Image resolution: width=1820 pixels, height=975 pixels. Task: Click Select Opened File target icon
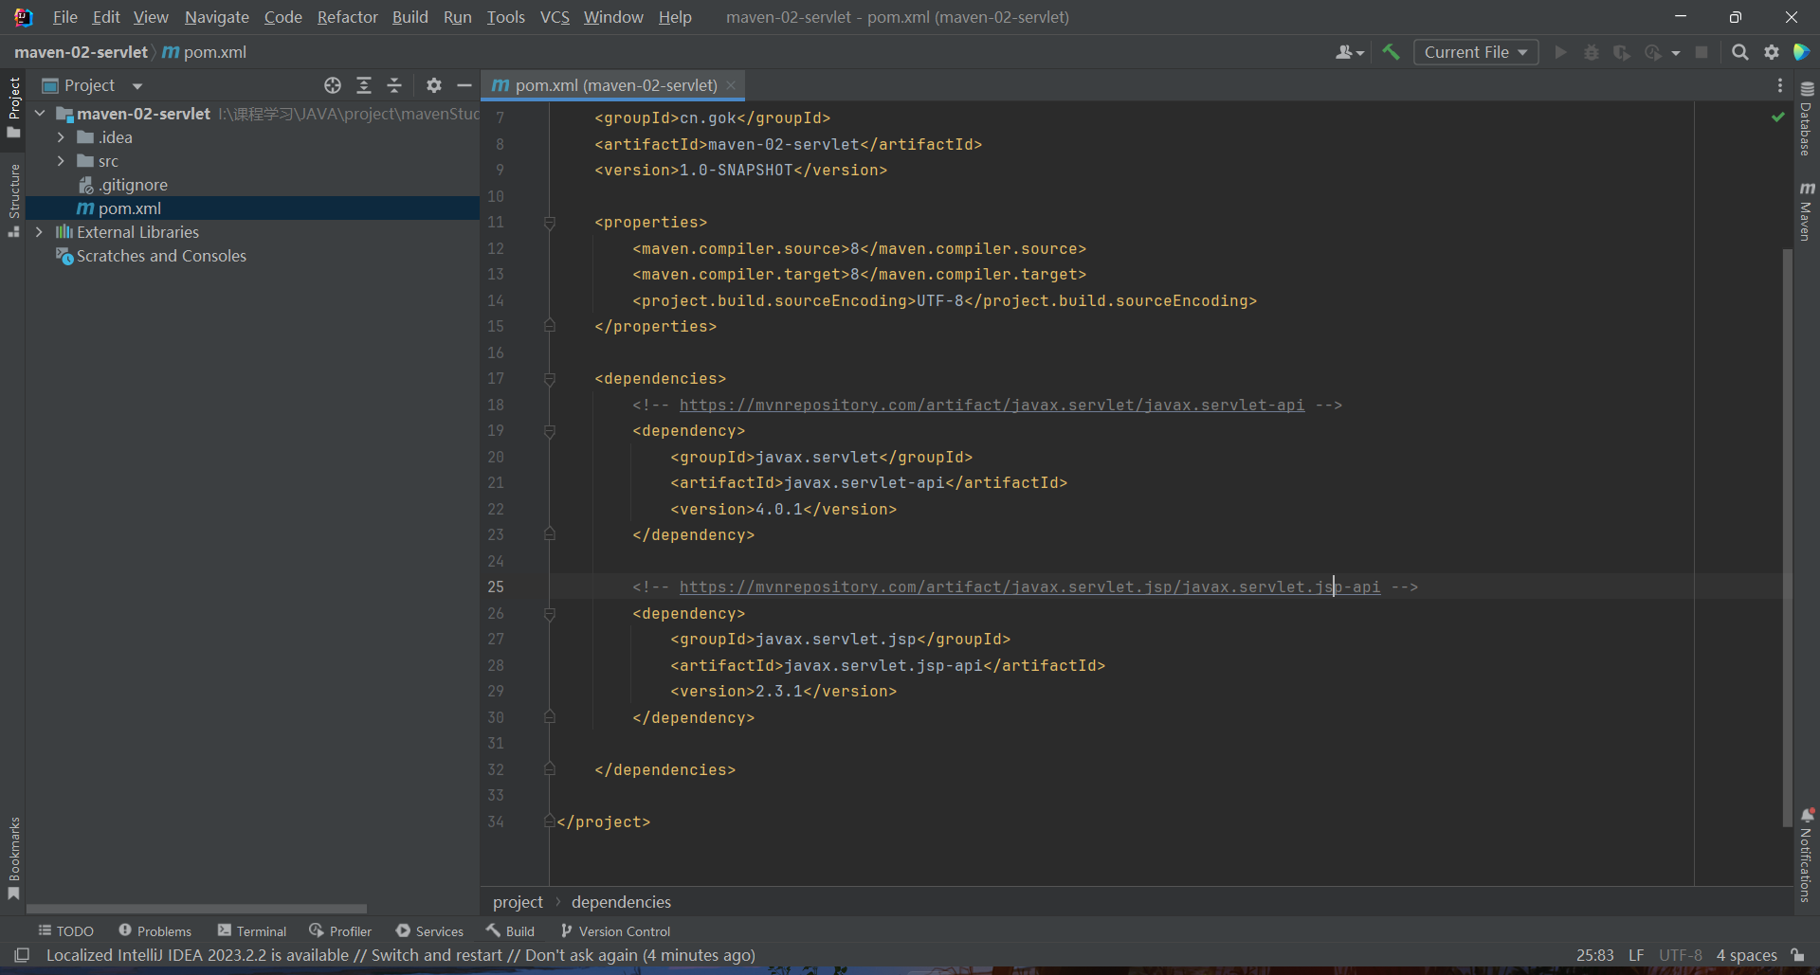click(x=333, y=85)
